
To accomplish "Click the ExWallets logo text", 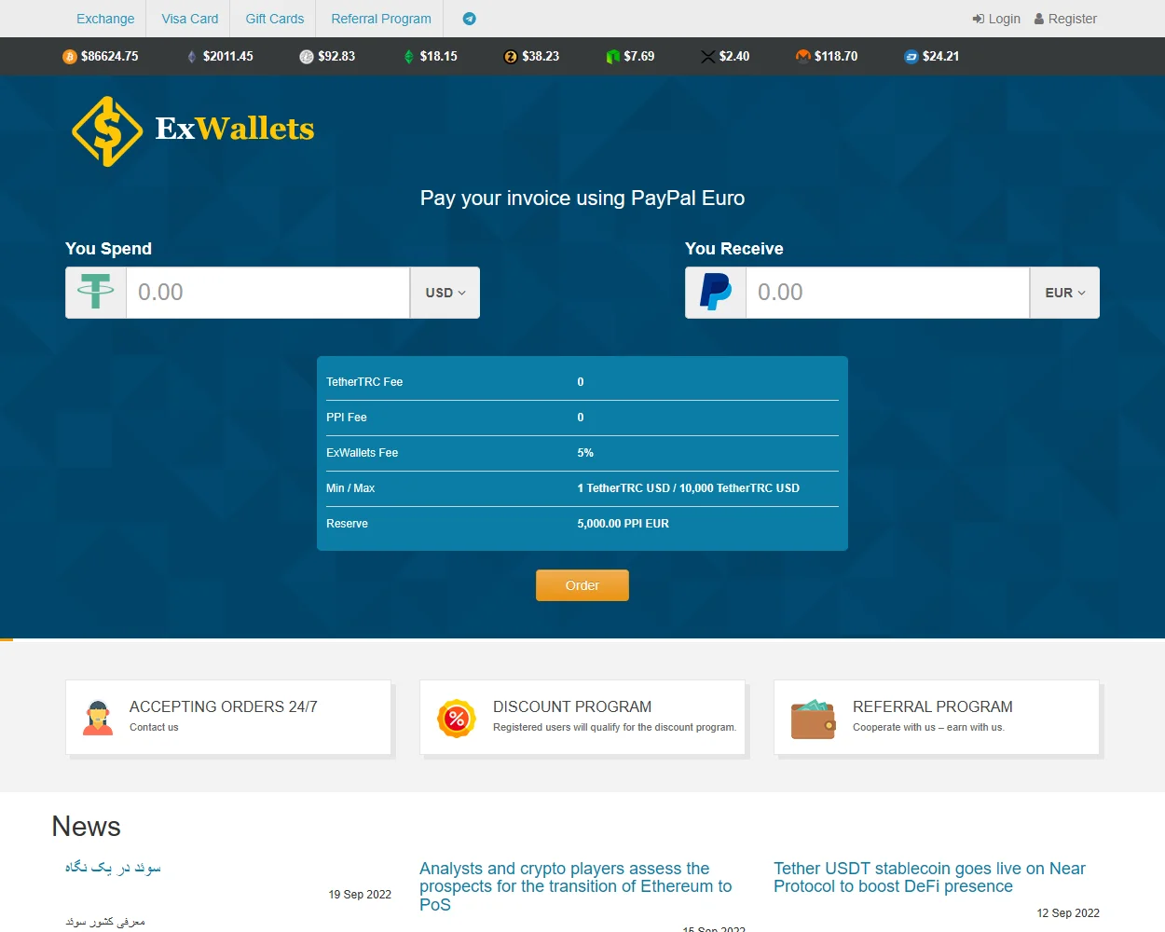I will pyautogui.click(x=235, y=129).
